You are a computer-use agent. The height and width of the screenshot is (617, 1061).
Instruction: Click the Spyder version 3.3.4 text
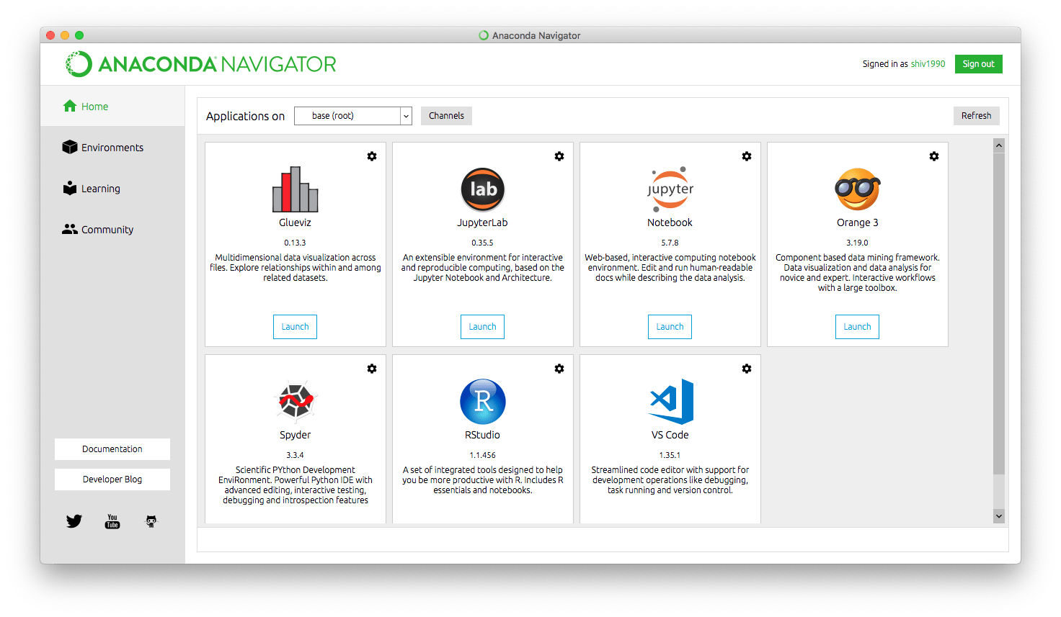[295, 455]
